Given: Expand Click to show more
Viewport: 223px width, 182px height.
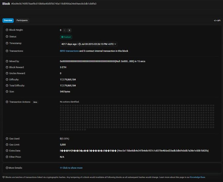Looking at the screenshot, I should tap(71, 168).
